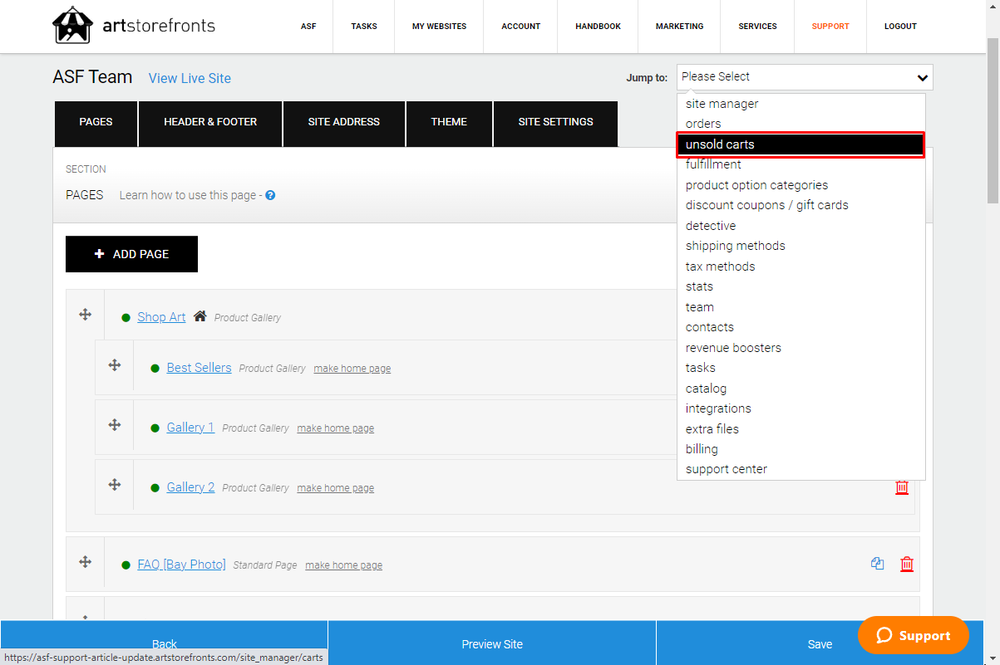1000x665 pixels.
Task: Toggle the green status dot for Gallery 2
Action: [x=155, y=488]
